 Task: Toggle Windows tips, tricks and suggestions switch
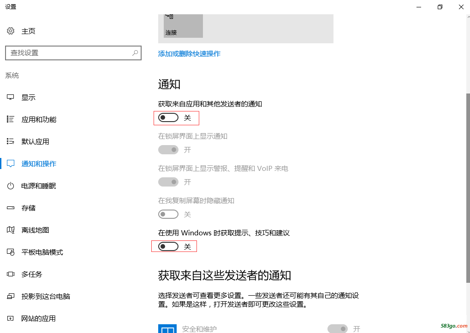168,246
